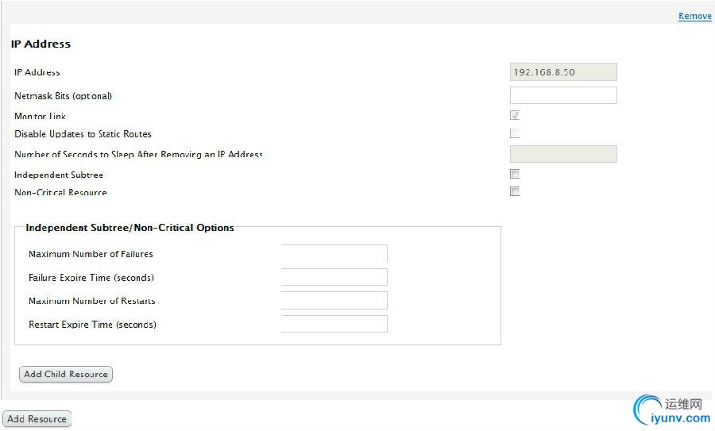Click the "Restart Expire Time (seconds)" label
The width and height of the screenshot is (715, 431).
pos(93,325)
